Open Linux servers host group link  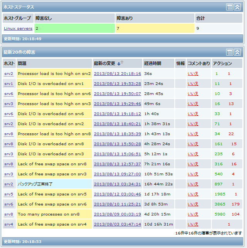point(18,29)
